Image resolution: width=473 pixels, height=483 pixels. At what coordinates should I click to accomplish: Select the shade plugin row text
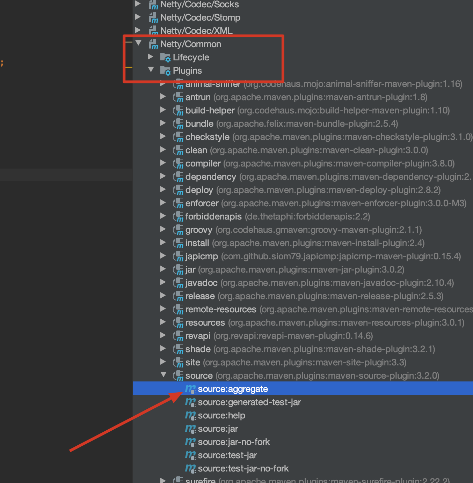point(310,349)
